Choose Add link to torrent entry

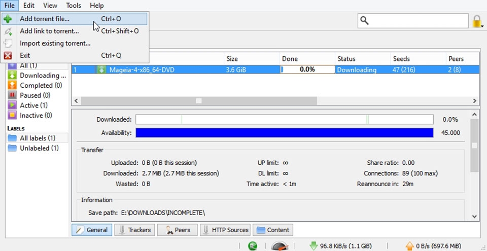point(75,31)
